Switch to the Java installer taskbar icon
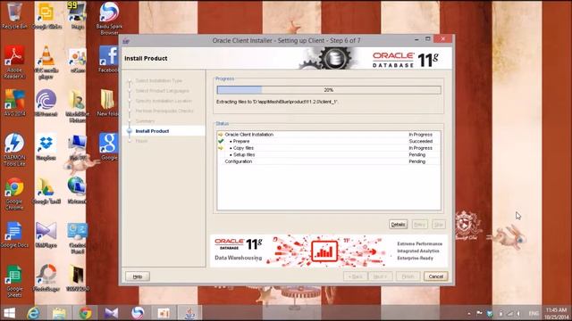Image resolution: width=572 pixels, height=321 pixels. click(189, 313)
